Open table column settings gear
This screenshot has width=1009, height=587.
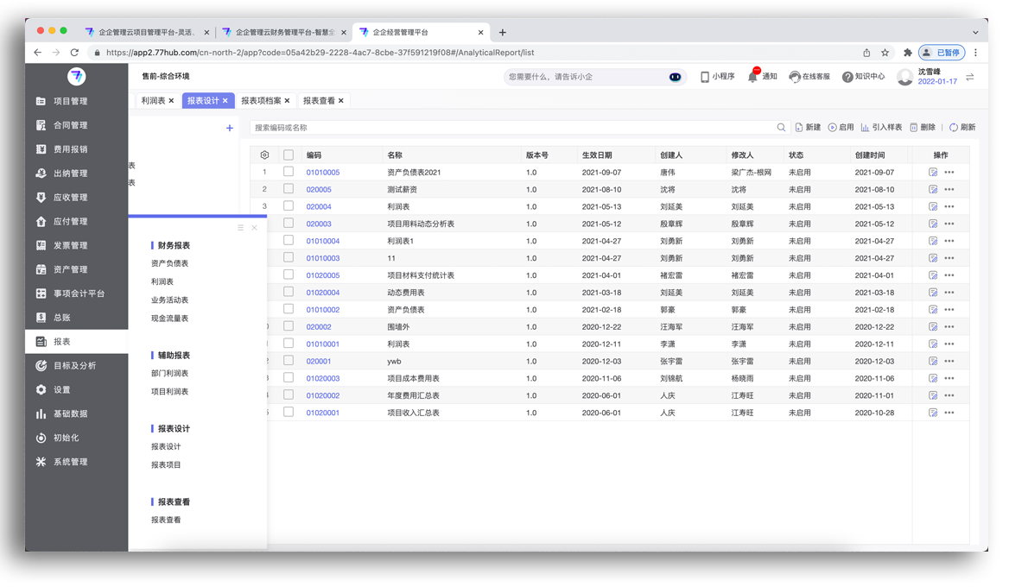264,155
